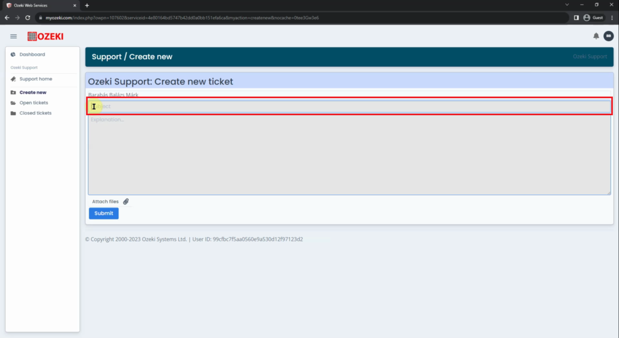This screenshot has height=338, width=619.
Task: Click the OZEKI logo
Action: point(45,36)
